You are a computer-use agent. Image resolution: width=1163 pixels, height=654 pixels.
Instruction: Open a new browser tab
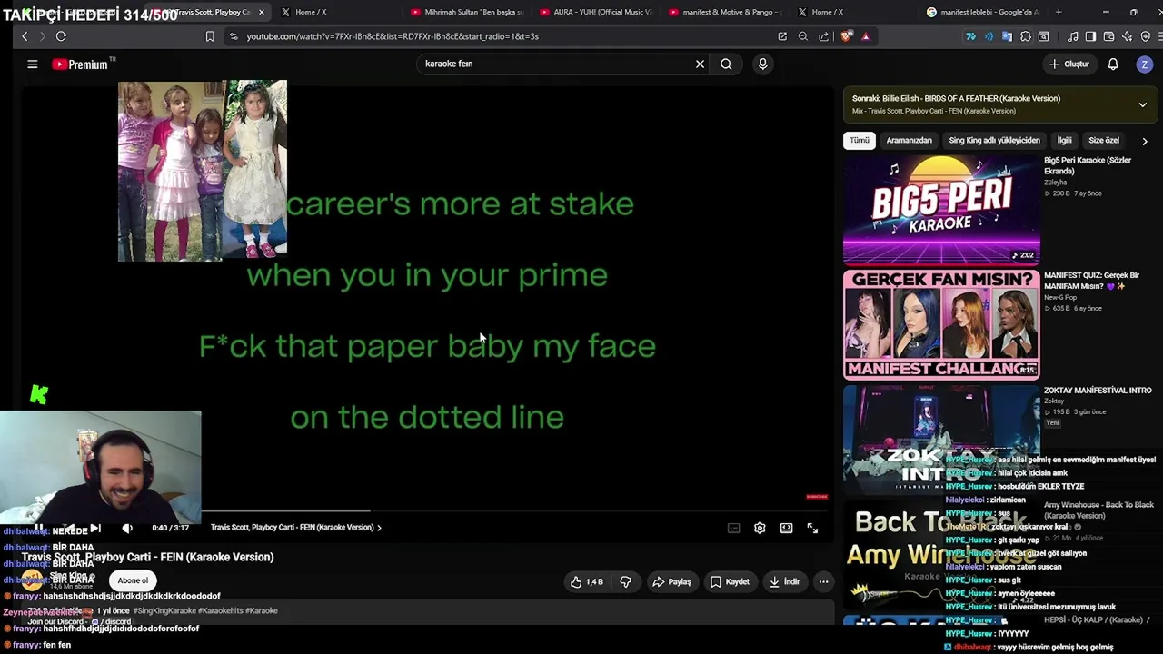coord(1059,12)
